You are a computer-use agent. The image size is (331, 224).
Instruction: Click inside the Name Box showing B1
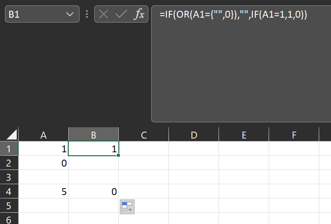point(35,14)
